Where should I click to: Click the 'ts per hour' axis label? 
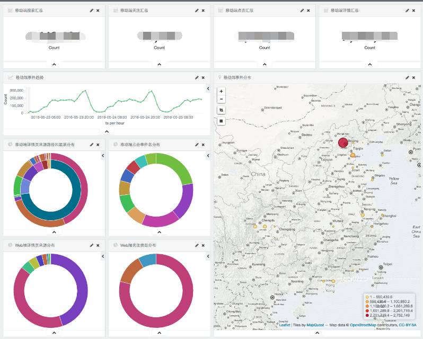tap(115, 123)
